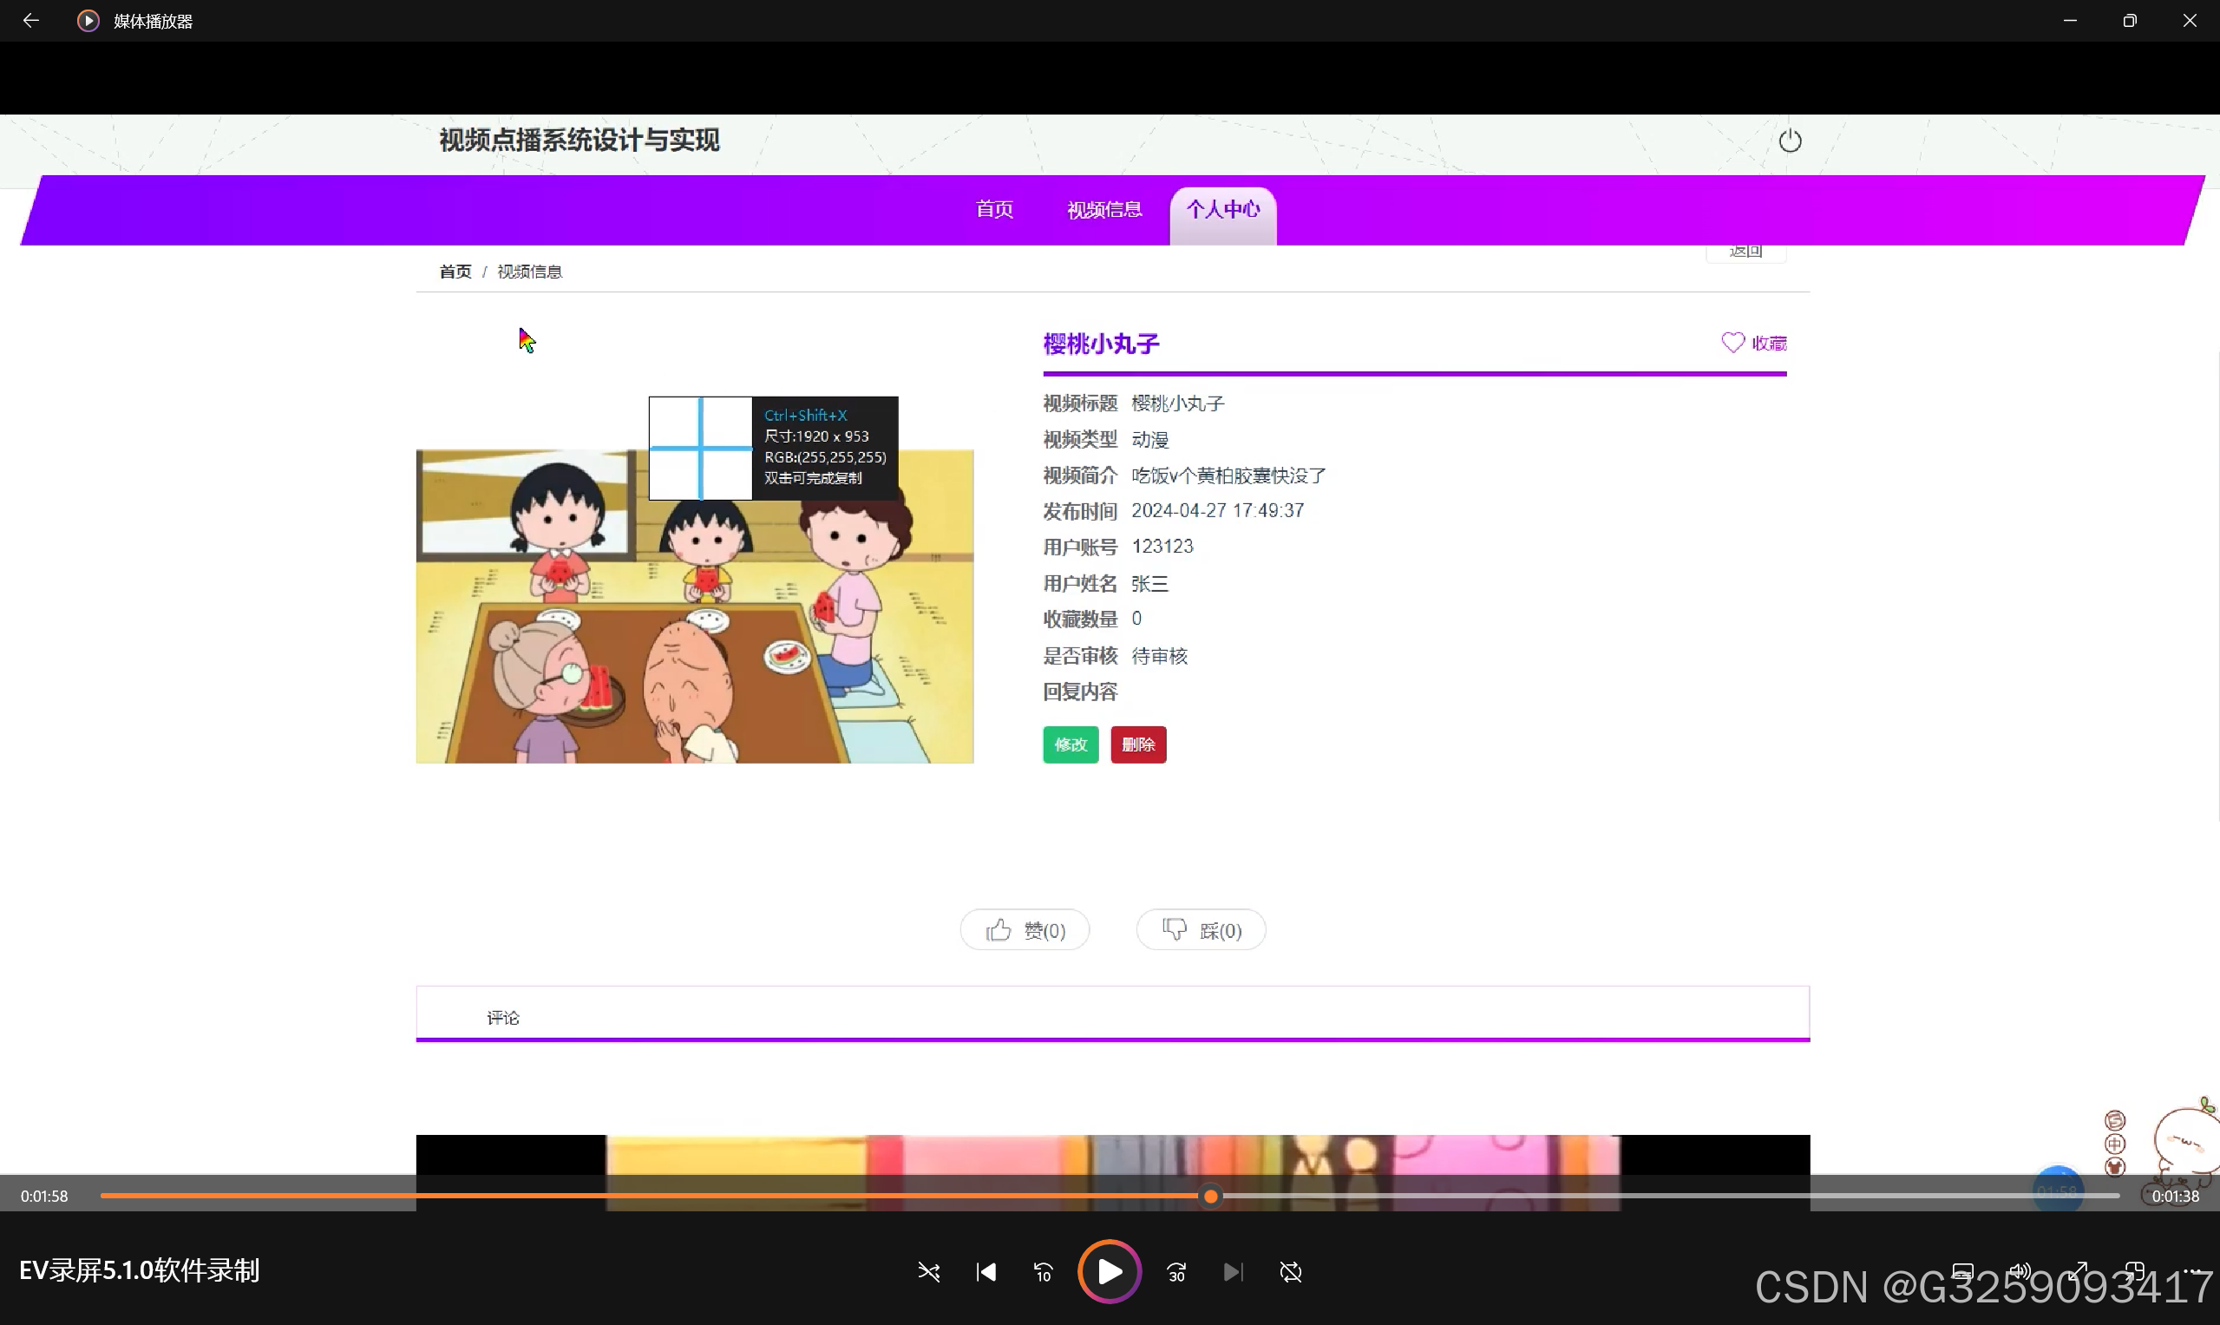Skip back 10 seconds
2220x1325 pixels.
pyautogui.click(x=1043, y=1272)
